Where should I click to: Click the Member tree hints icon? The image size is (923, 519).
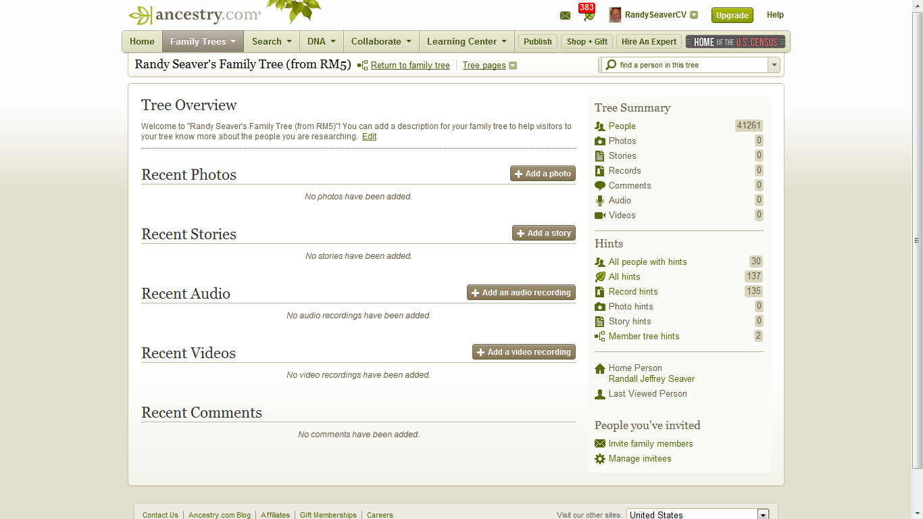click(600, 337)
